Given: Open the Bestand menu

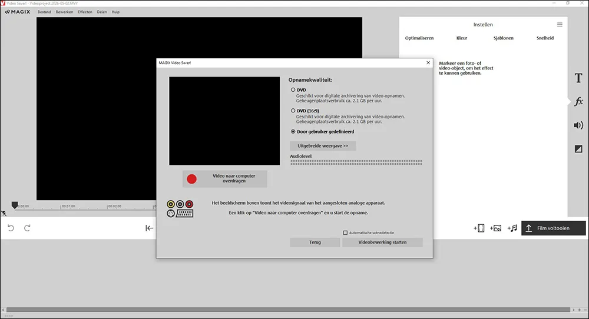Looking at the screenshot, I should (44, 12).
